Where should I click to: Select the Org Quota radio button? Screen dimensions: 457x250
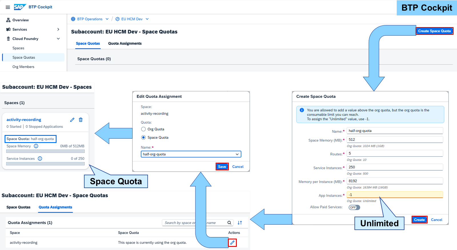click(143, 129)
